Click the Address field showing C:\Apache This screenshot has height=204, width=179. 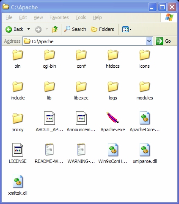(x=84, y=41)
